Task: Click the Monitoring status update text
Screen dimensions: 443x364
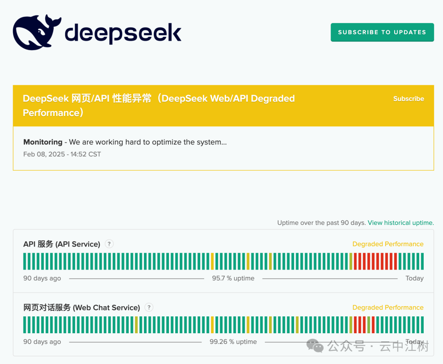Action: point(125,142)
